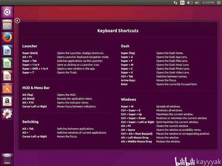Screen dimensions: 222x166
Task: Click the Launcher section heading
Action: [x=30, y=46]
